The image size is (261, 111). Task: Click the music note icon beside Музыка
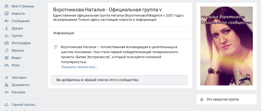7,50
